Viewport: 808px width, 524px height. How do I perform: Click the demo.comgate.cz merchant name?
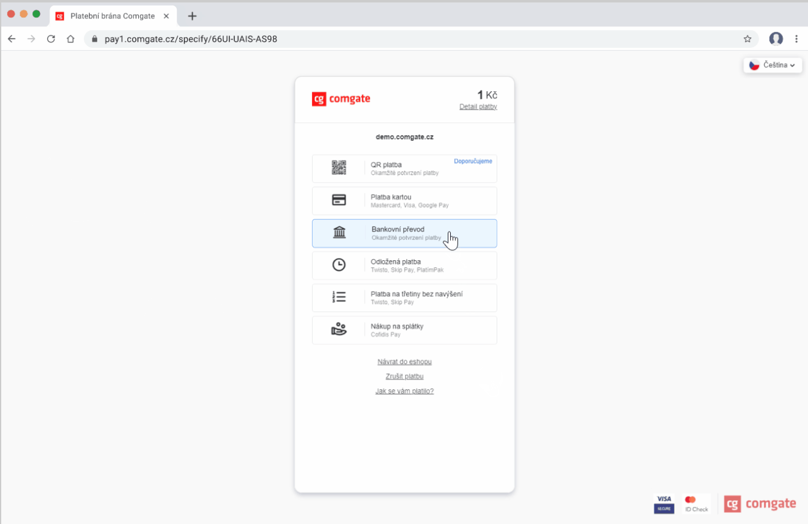404,137
